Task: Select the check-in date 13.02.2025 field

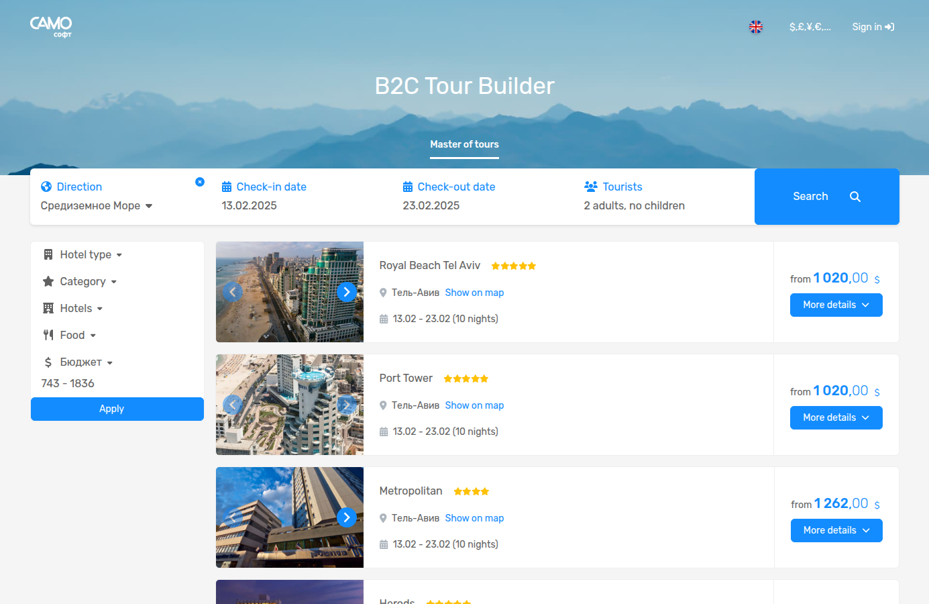Action: (250, 205)
